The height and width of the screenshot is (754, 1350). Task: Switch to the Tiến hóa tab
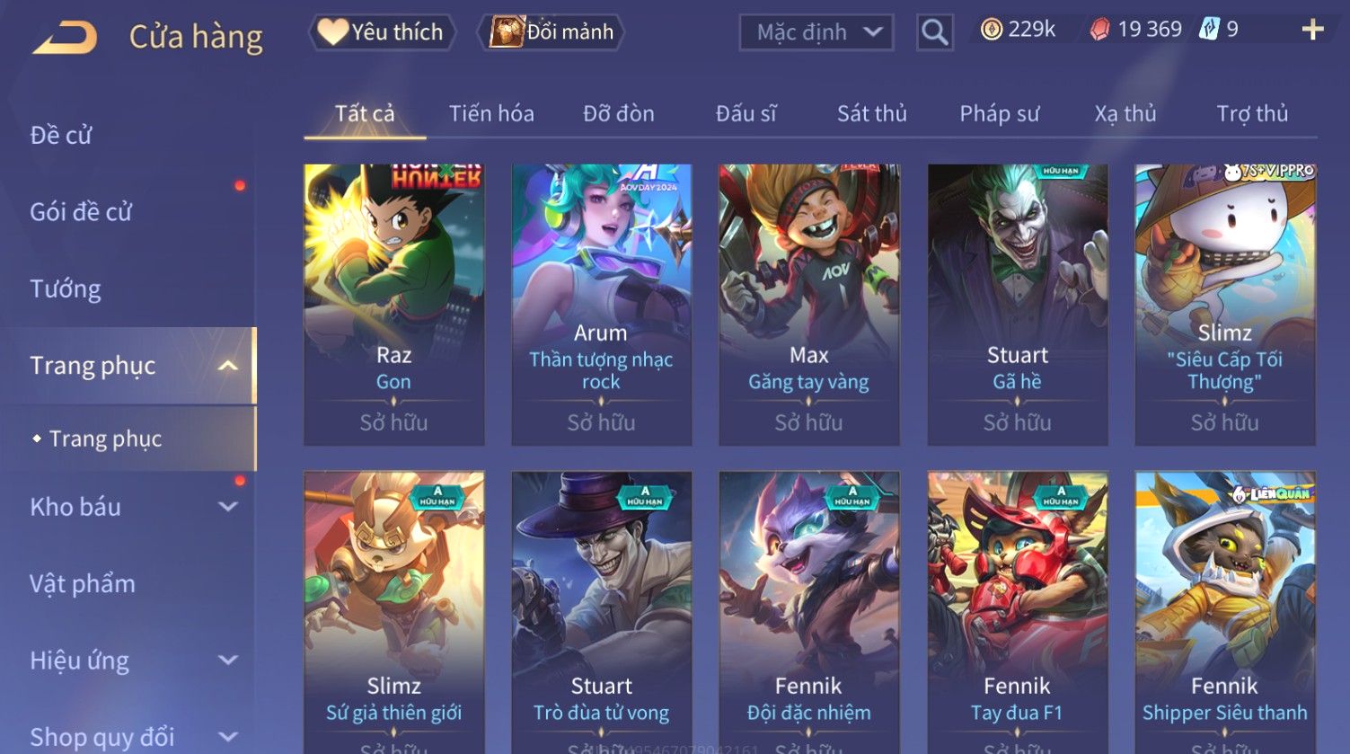491,113
